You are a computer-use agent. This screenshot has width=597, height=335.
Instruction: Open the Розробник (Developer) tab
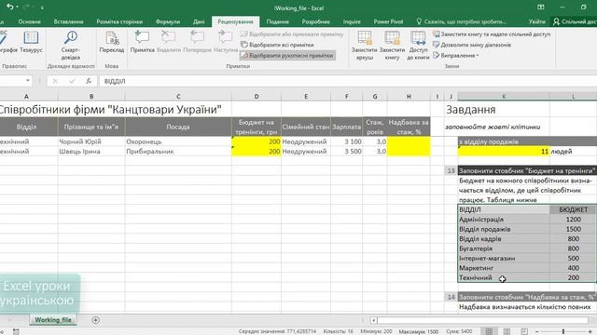[x=315, y=21]
